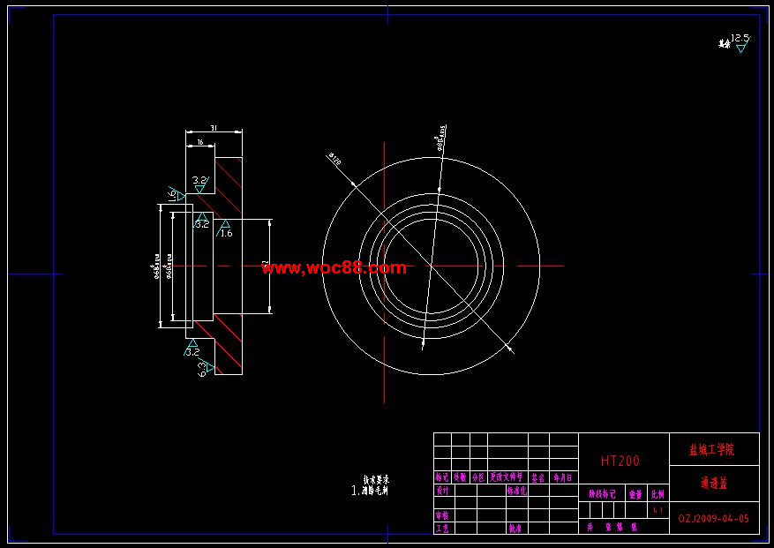Click the 共 张 第 张 sheet count text
774x548 pixels.
click(612, 528)
